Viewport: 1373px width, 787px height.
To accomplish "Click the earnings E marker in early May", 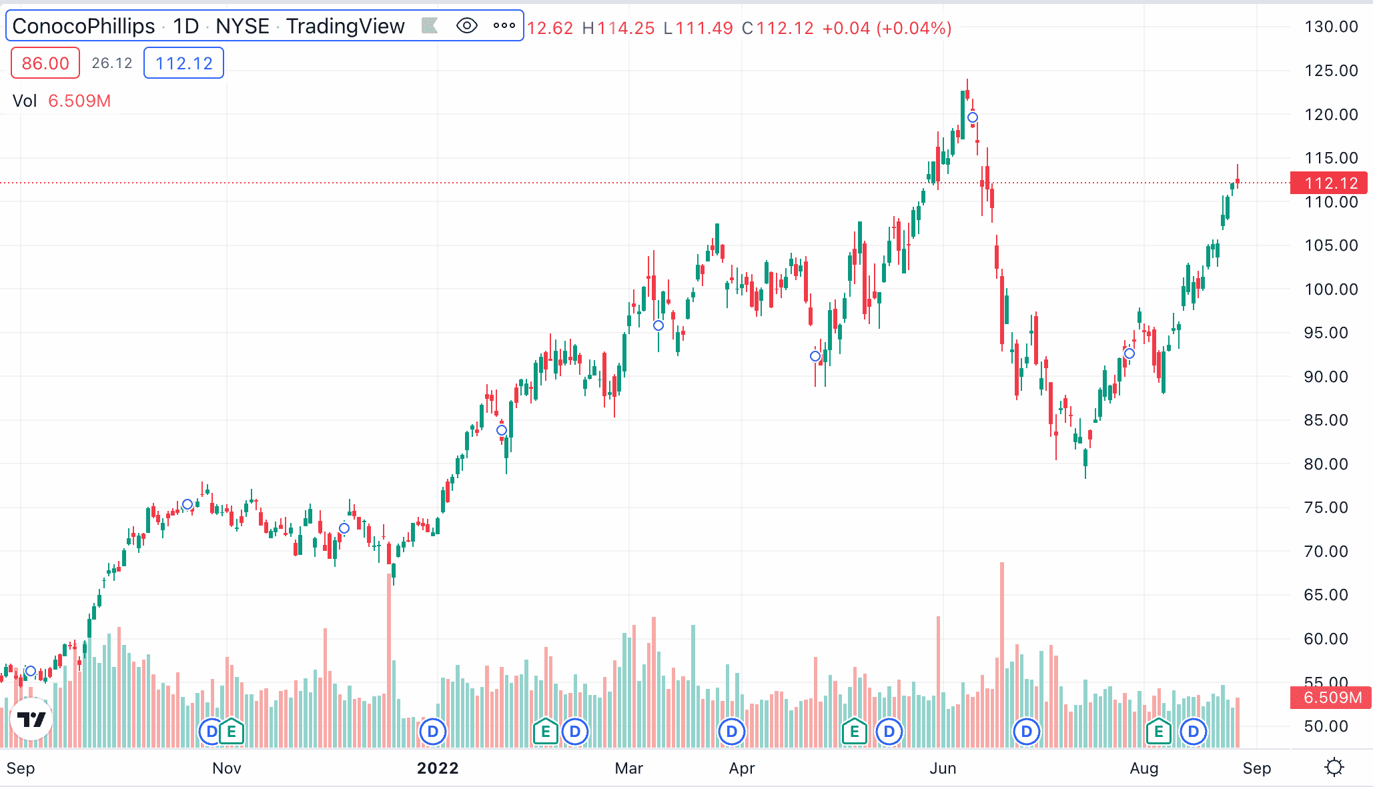I will 854,732.
